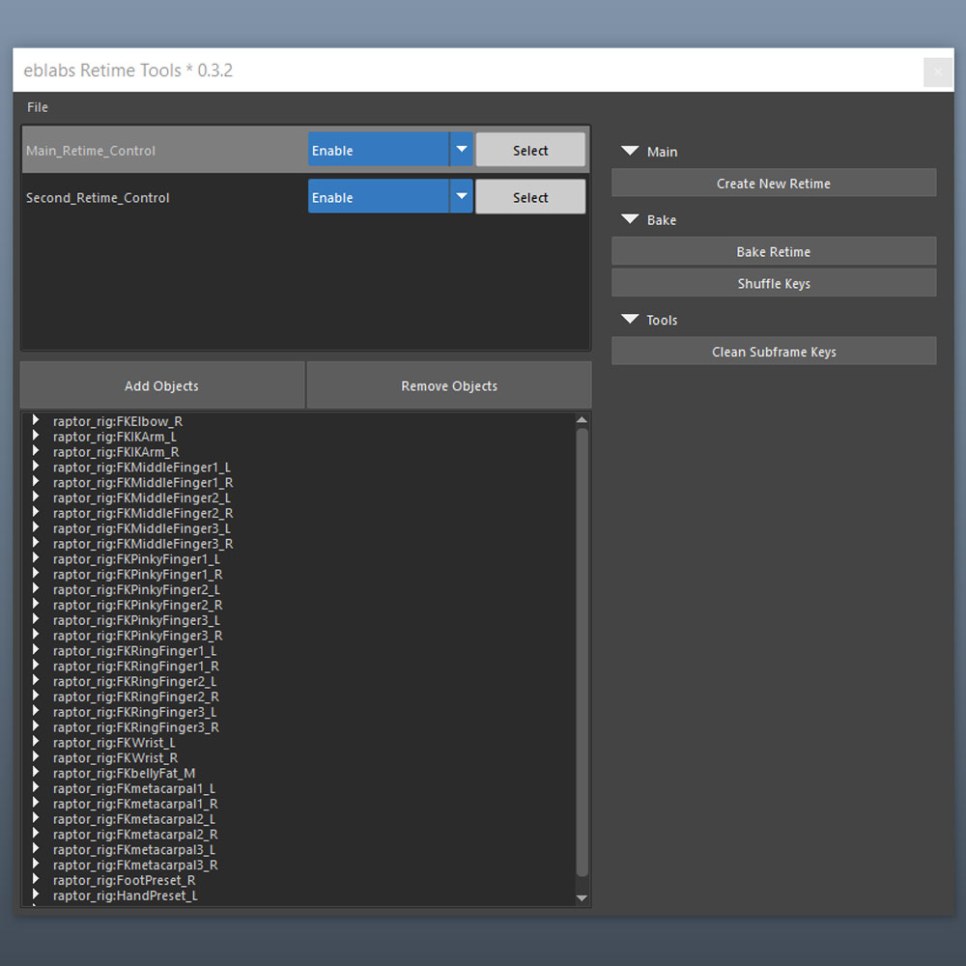
Task: Click the object list scroll up arrow
Action: [582, 420]
